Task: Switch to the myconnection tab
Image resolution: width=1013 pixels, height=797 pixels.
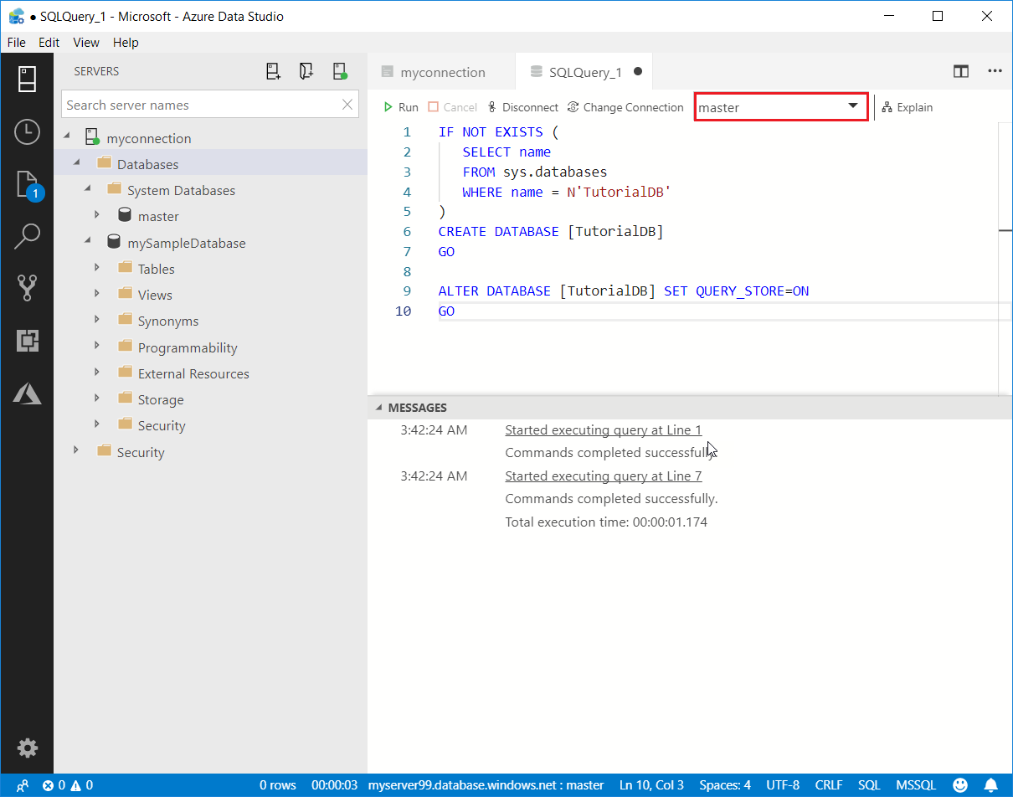Action: (x=441, y=72)
